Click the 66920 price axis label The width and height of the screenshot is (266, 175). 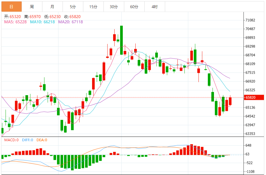pos(251,81)
